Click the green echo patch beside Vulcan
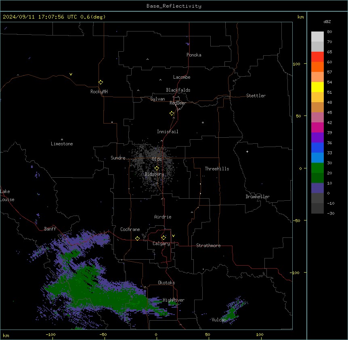 [231, 314]
